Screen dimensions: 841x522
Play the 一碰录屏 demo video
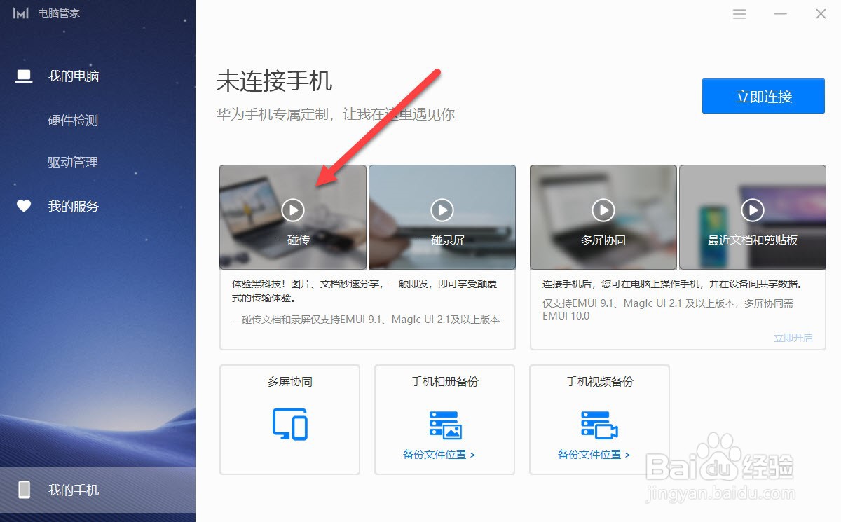pyautogui.click(x=442, y=210)
